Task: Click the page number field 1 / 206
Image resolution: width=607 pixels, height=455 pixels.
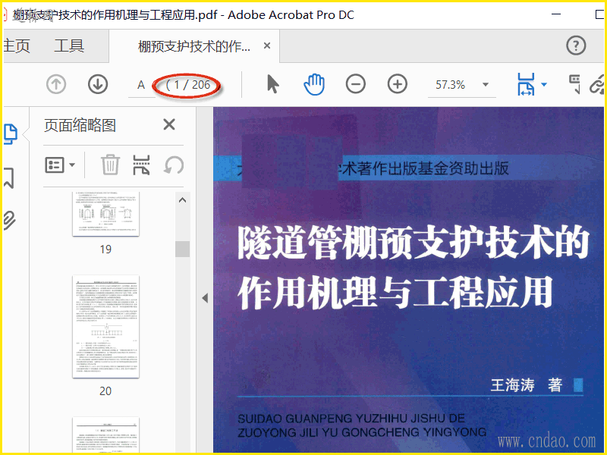Action: pos(187,85)
